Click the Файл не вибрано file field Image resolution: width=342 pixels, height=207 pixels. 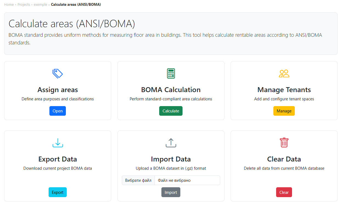click(187, 180)
